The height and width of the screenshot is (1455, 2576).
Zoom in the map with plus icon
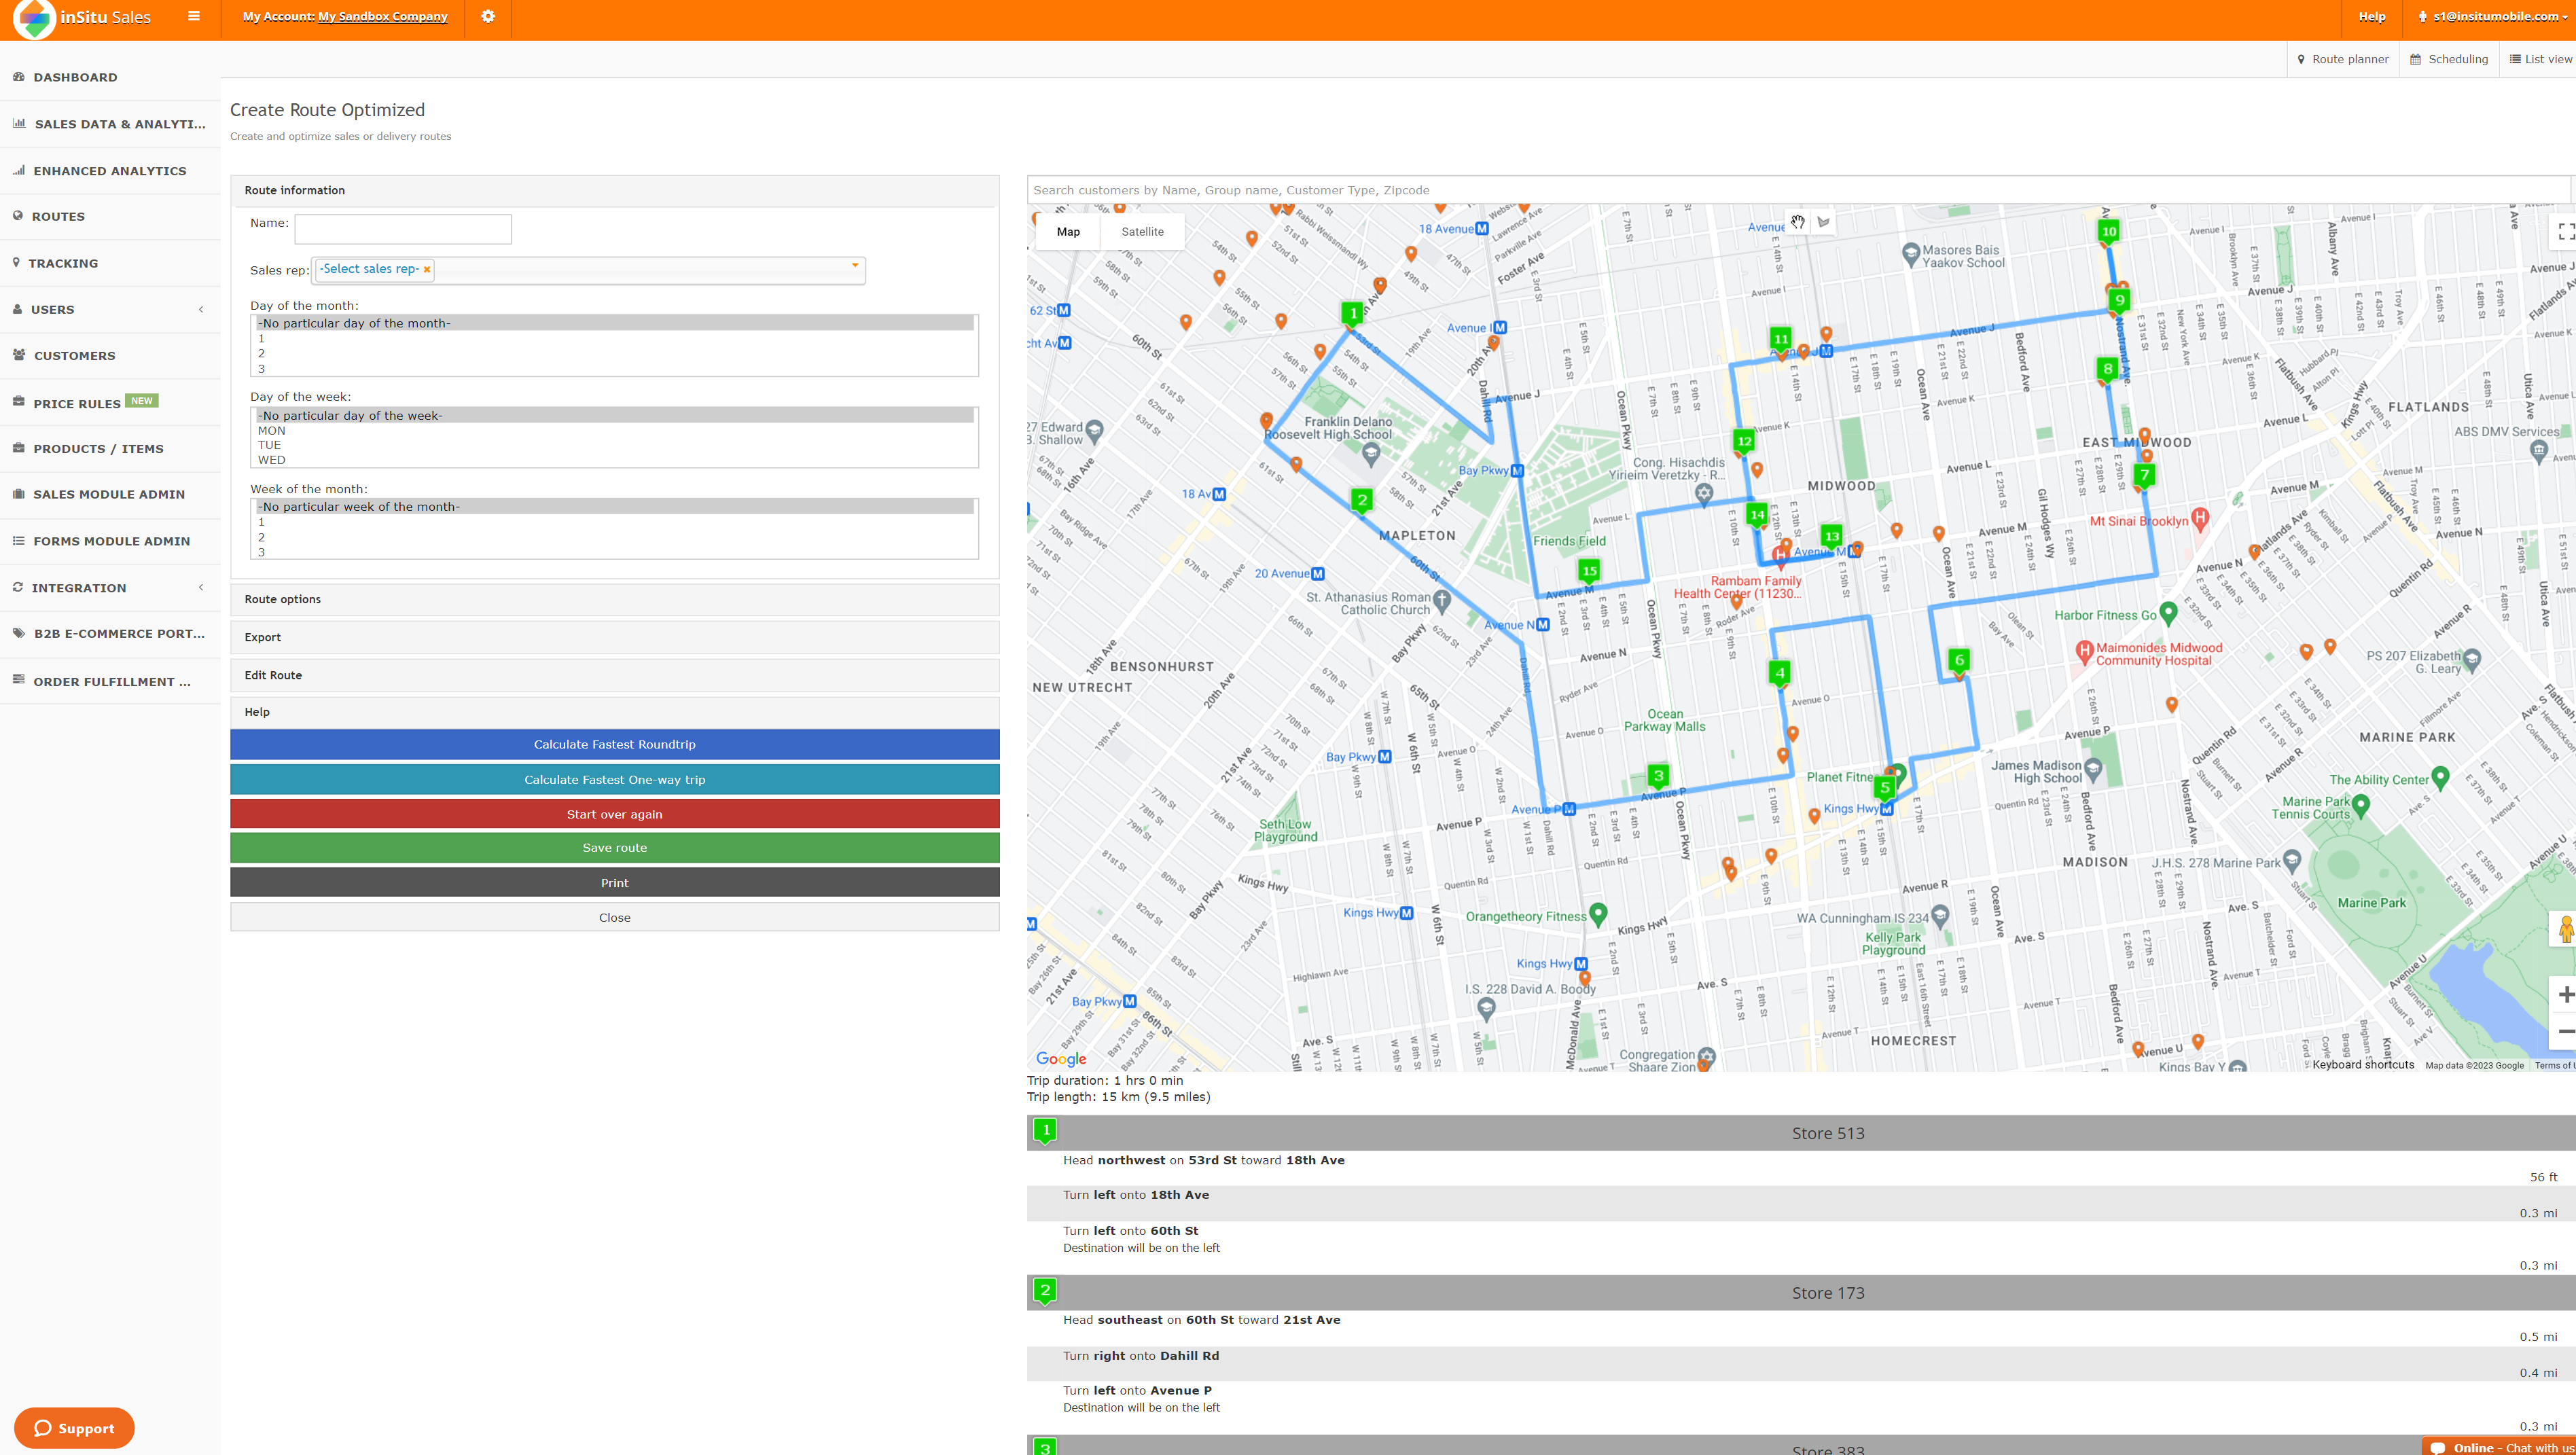2565,994
